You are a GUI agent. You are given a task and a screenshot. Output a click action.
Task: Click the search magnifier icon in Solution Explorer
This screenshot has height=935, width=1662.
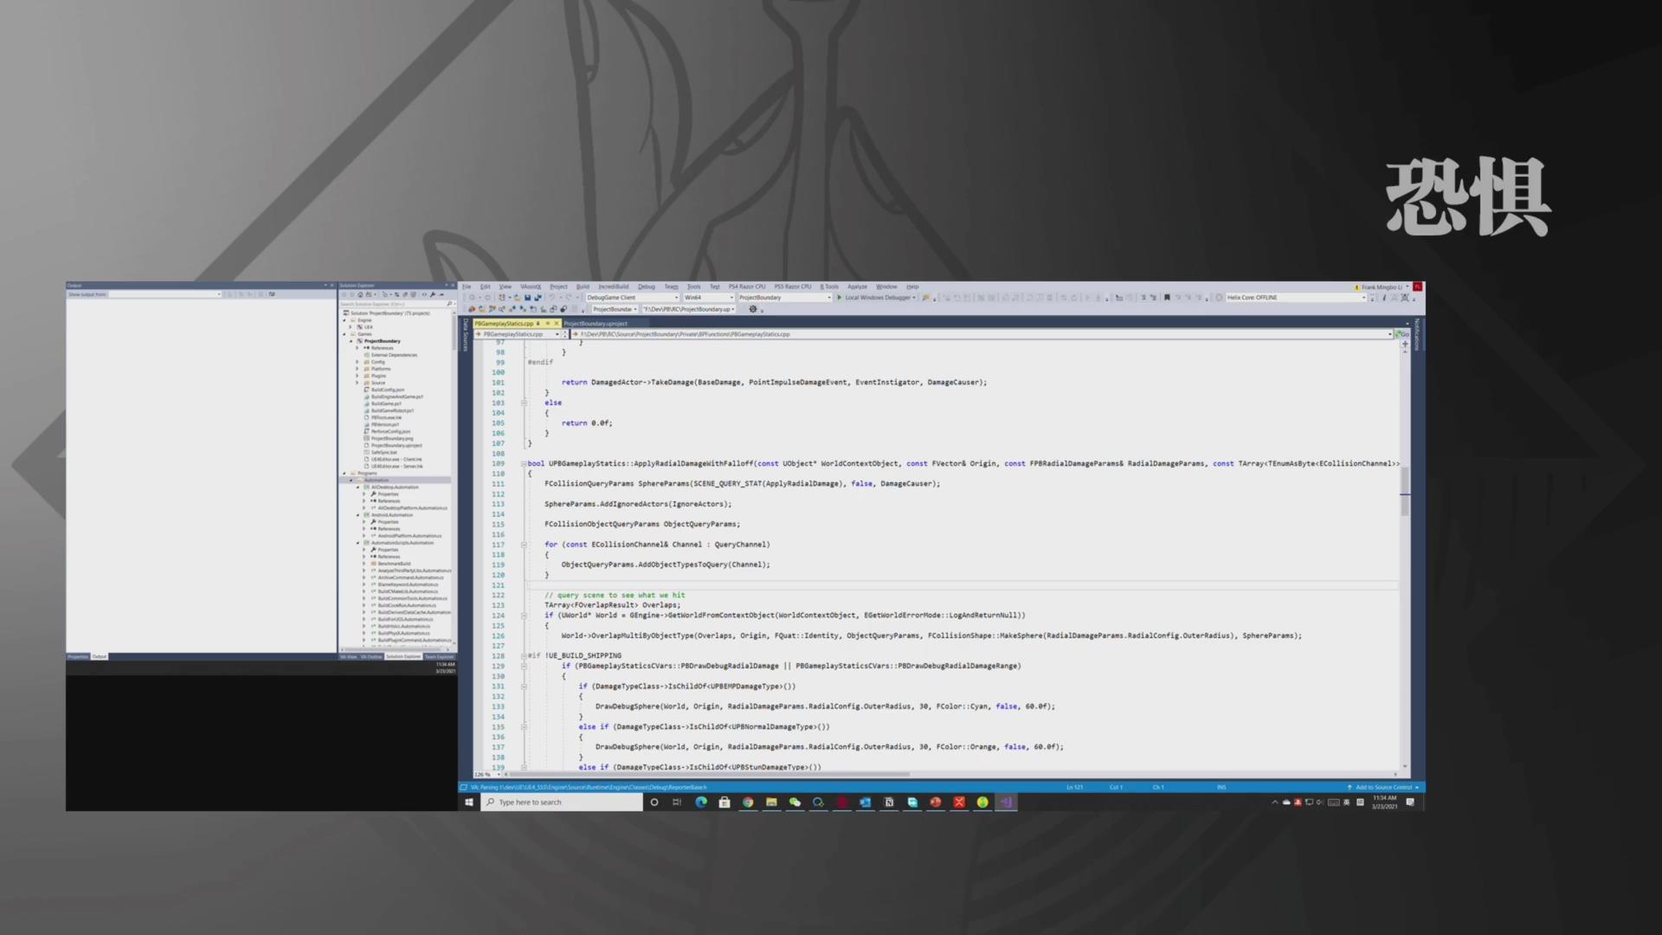[449, 304]
